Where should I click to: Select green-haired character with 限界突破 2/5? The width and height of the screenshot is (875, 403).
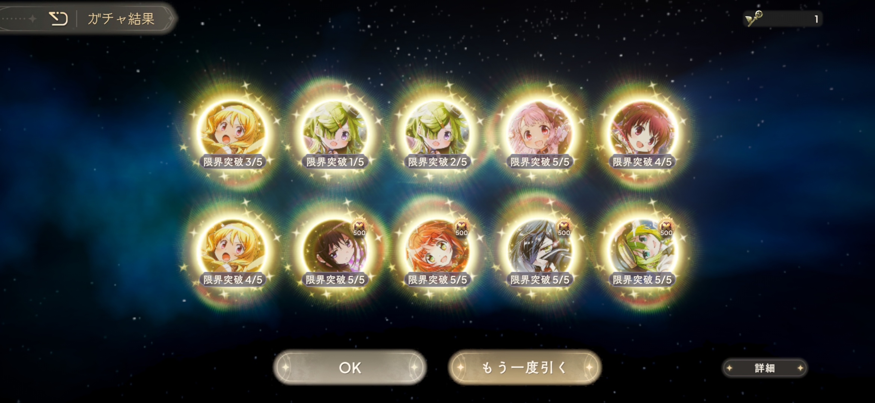(x=437, y=132)
